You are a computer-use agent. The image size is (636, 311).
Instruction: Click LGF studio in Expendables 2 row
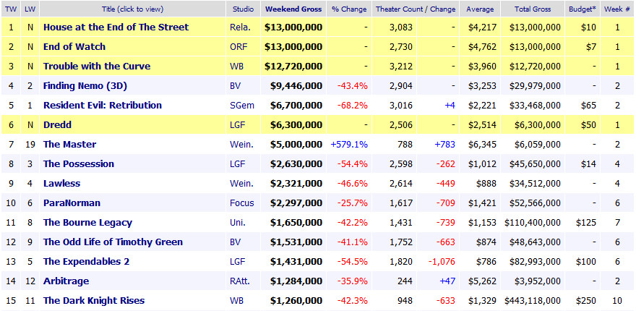237,262
